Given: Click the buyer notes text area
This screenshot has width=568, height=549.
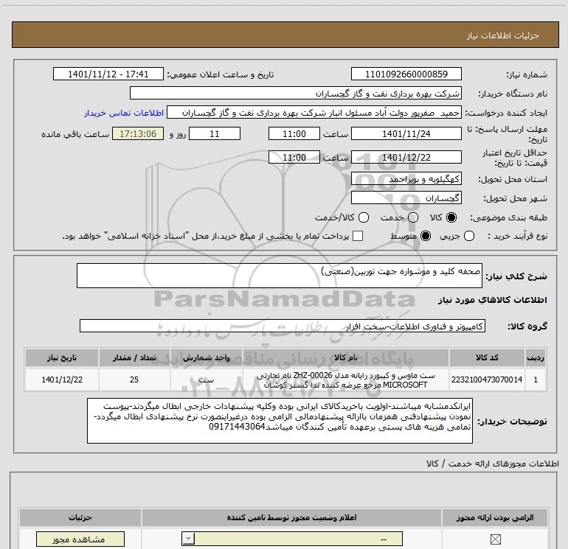Looking at the screenshot, I should point(280,421).
